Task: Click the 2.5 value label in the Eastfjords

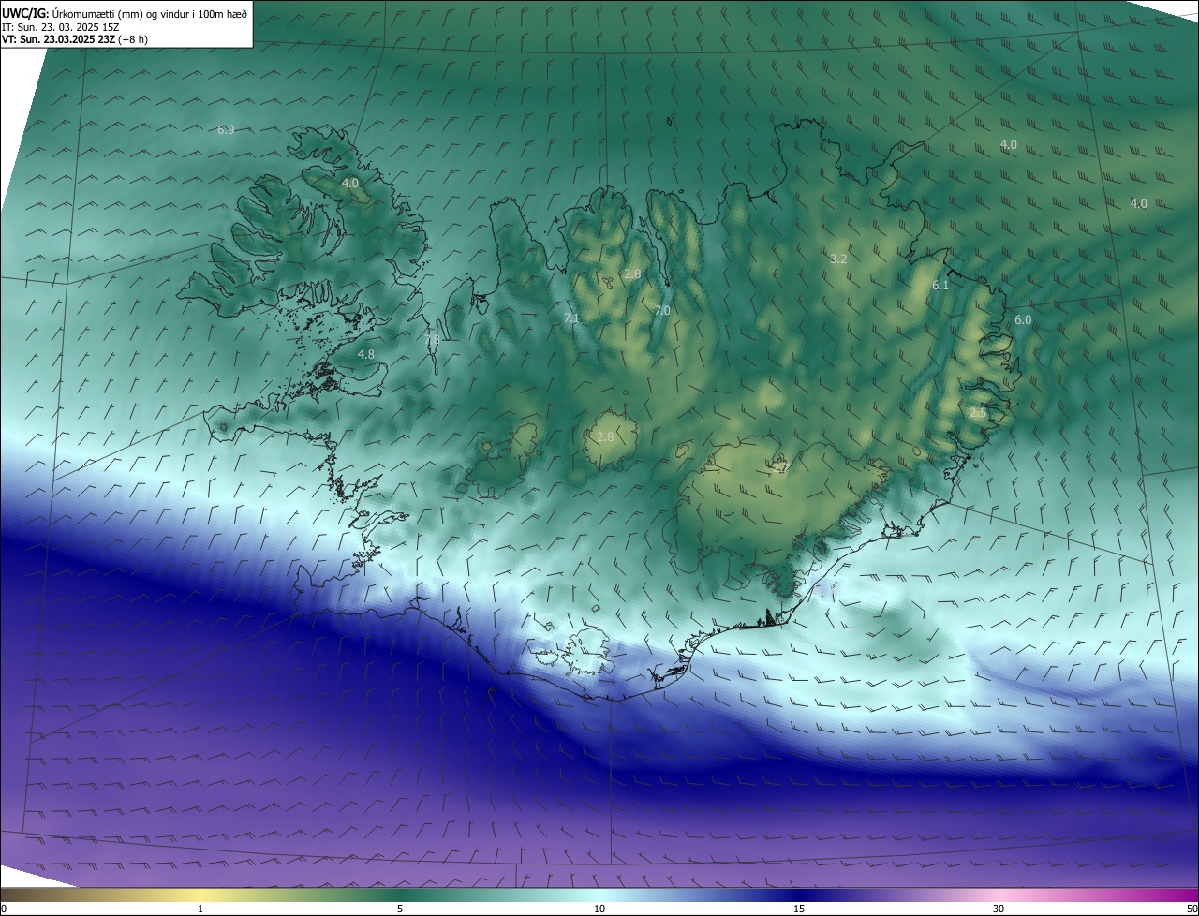Action: [x=978, y=412]
